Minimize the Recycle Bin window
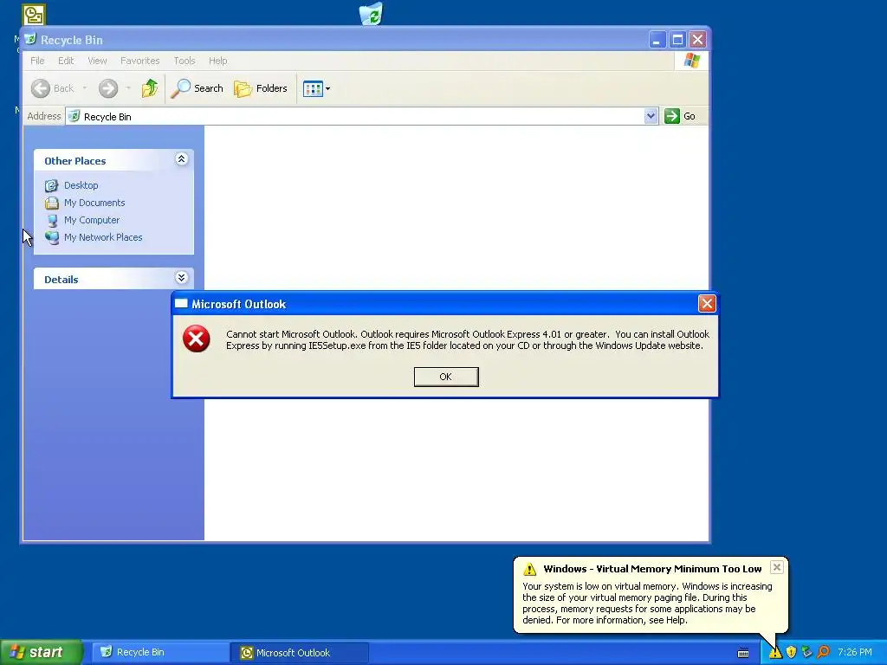 coord(657,40)
